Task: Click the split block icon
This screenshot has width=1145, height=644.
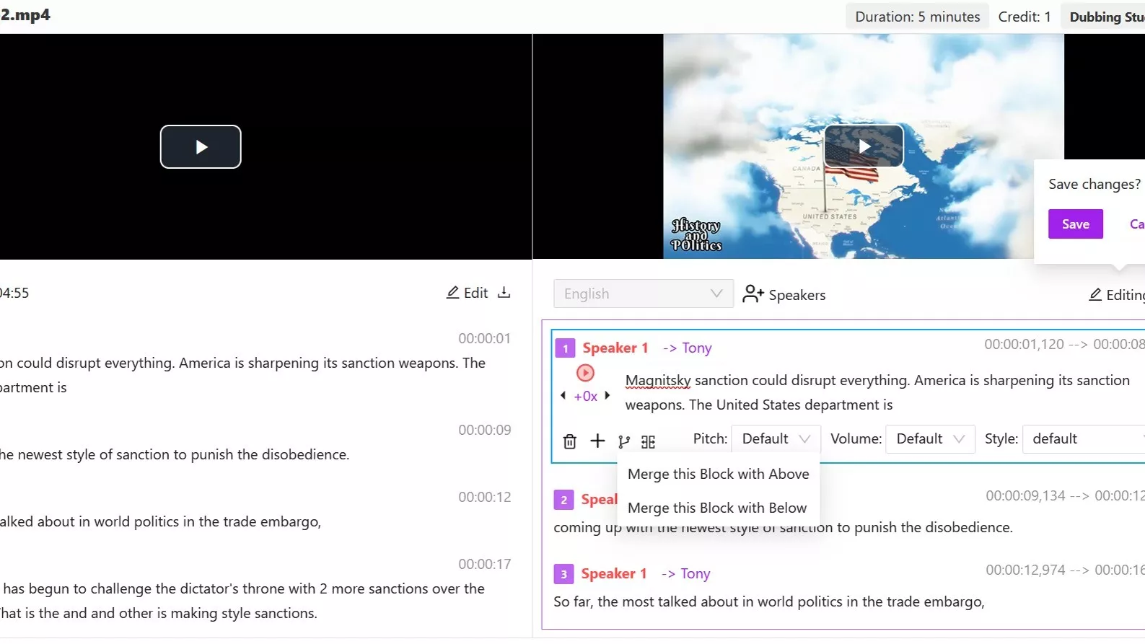Action: [x=649, y=441]
